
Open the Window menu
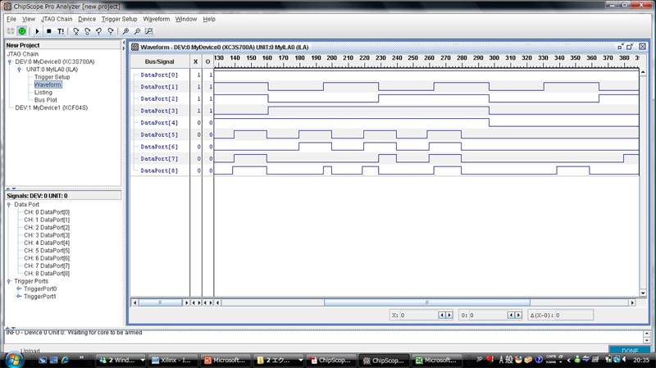click(186, 19)
